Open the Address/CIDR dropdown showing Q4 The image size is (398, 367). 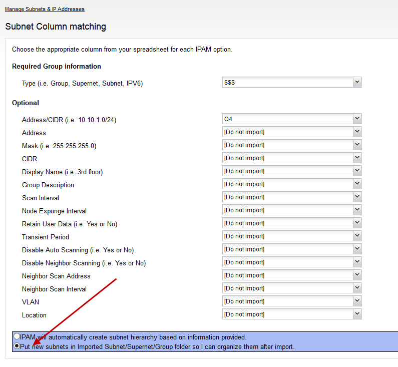click(x=292, y=119)
